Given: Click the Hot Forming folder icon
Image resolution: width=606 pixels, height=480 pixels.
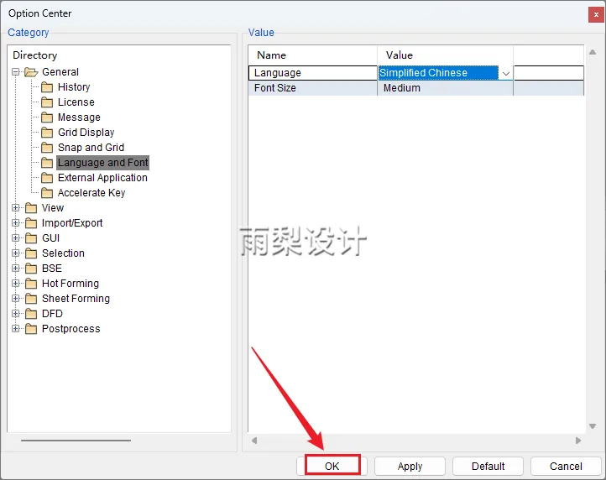Looking at the screenshot, I should point(31,284).
